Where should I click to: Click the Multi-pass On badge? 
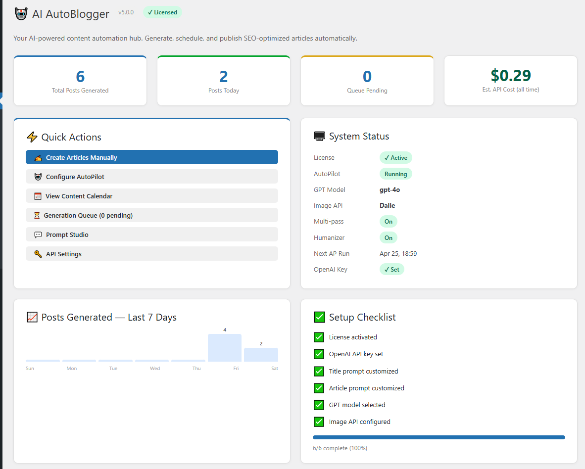point(389,222)
